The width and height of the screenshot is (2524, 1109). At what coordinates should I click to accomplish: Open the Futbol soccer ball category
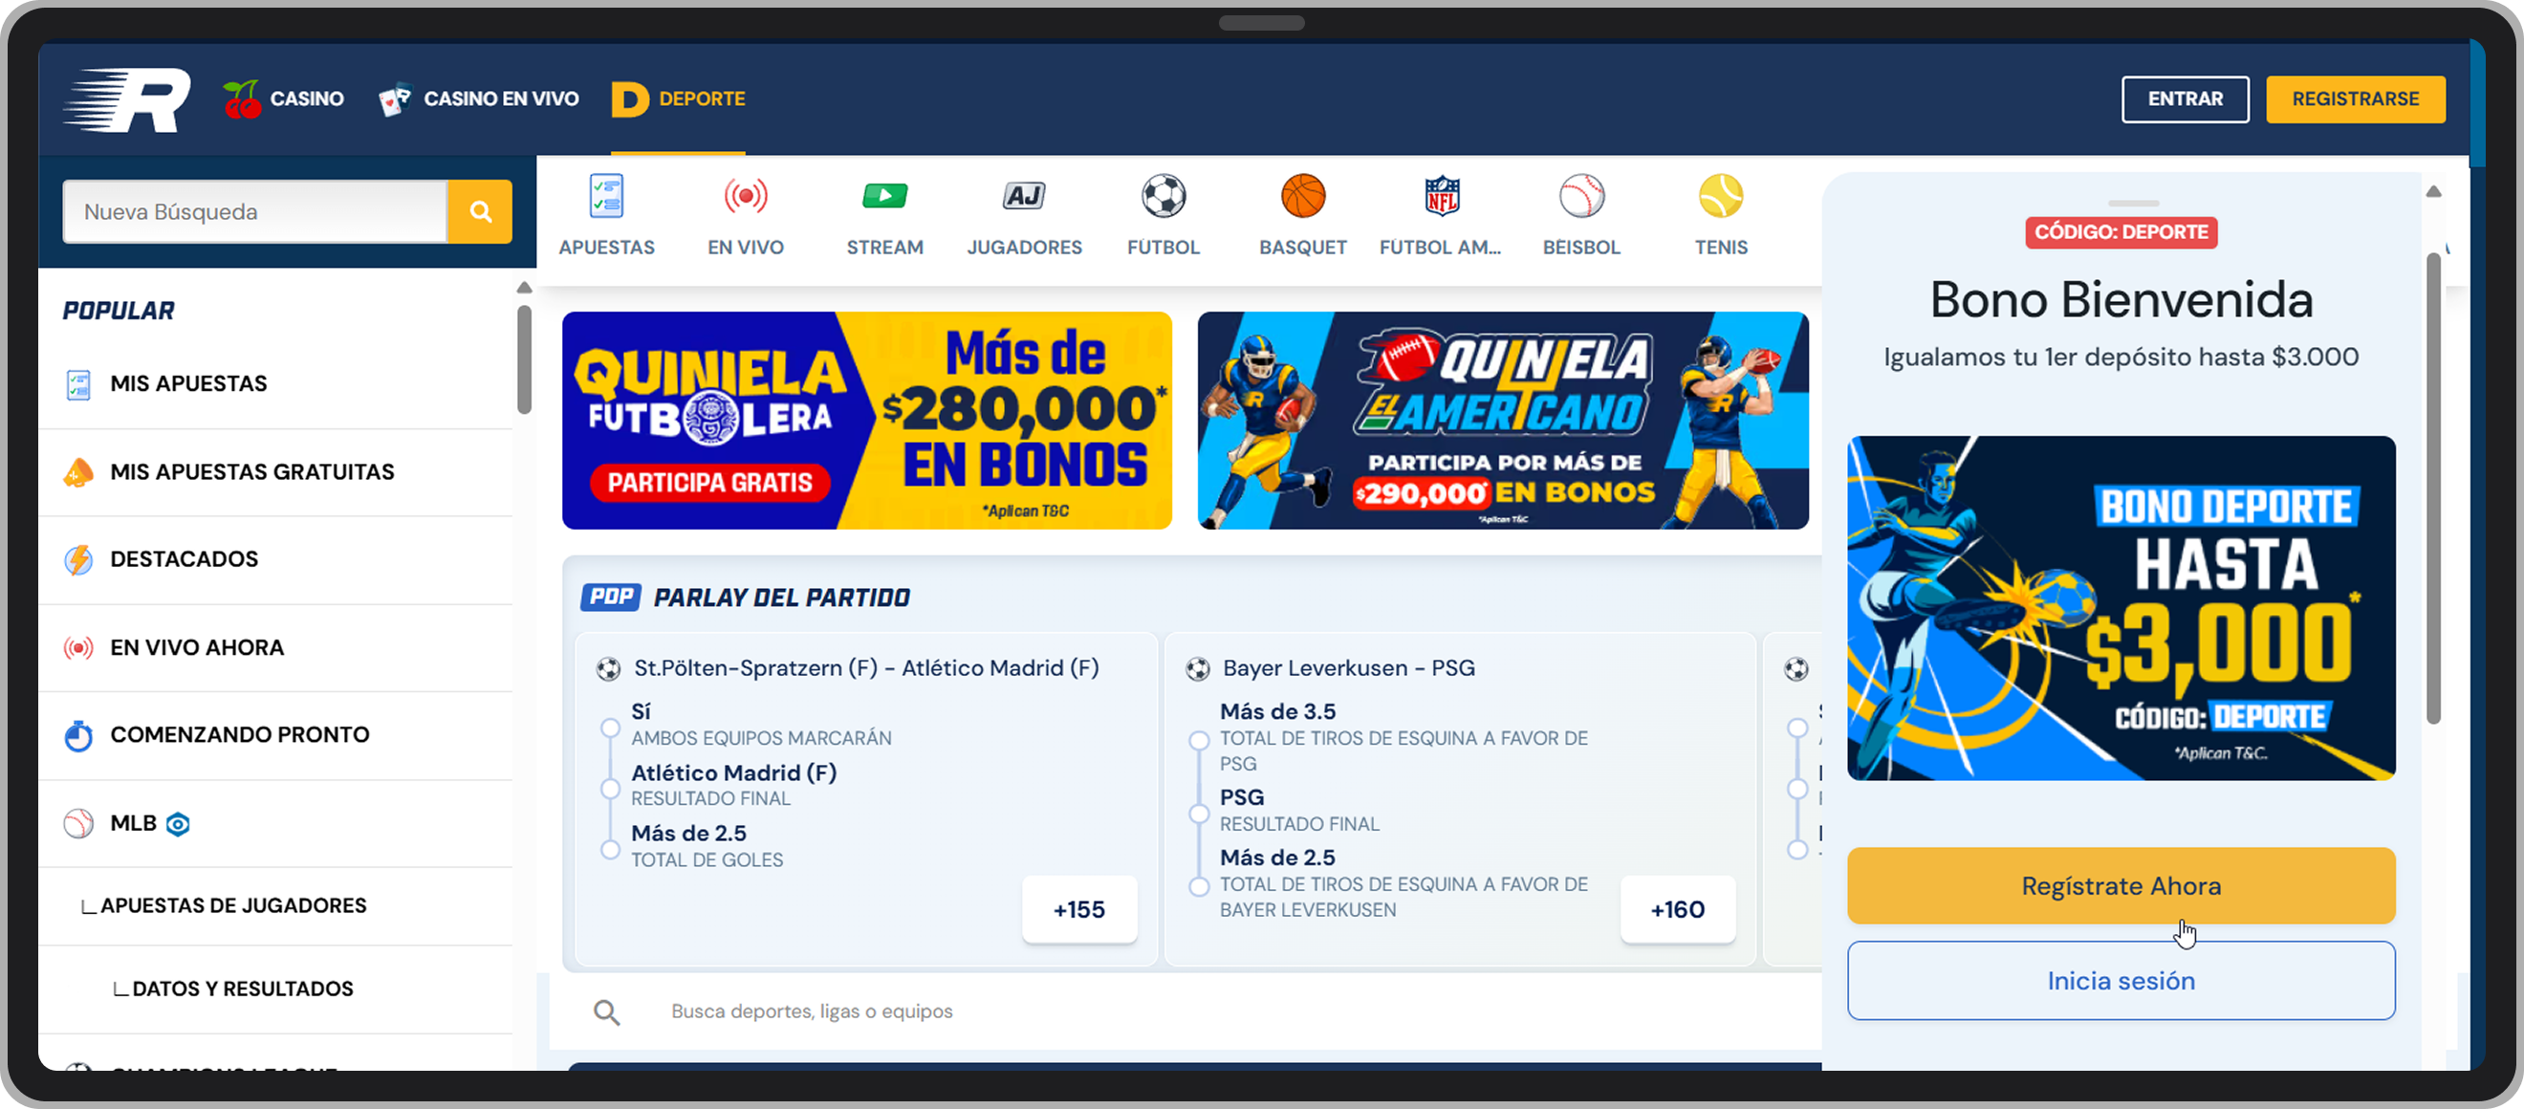coord(1163,196)
